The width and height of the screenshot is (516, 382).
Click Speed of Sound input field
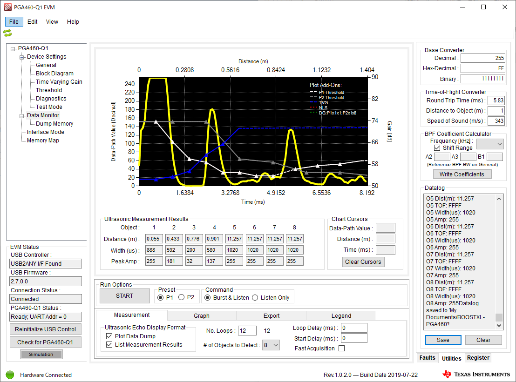coord(496,121)
